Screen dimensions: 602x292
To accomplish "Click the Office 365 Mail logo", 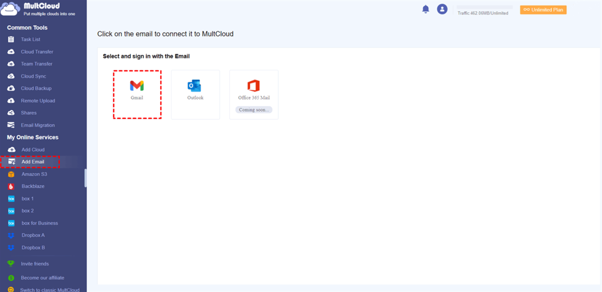I will point(254,86).
